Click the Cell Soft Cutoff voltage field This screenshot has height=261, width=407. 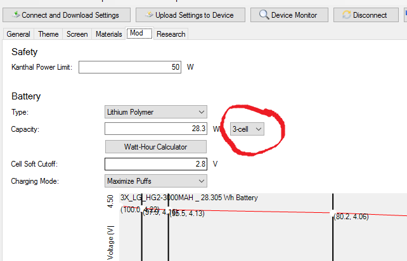(156, 163)
